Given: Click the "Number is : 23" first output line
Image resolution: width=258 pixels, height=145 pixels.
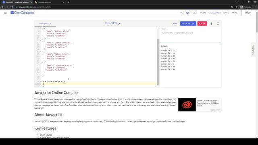Looking at the screenshot, I should click(168, 50).
